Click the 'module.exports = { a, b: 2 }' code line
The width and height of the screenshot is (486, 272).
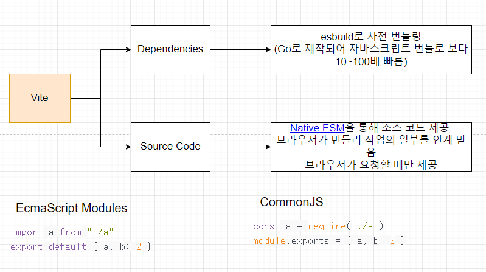tap(329, 241)
